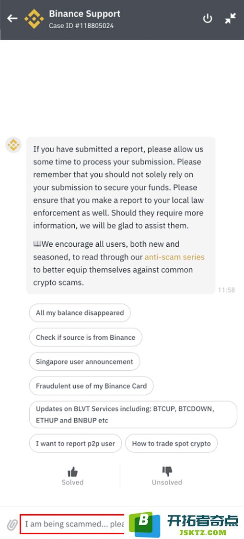Go back using the header arrow
Viewport: 244px width, 539px height.
pyautogui.click(x=12, y=19)
